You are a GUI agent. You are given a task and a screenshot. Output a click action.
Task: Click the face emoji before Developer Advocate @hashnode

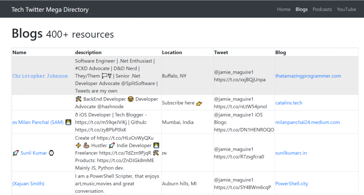tap(131, 99)
